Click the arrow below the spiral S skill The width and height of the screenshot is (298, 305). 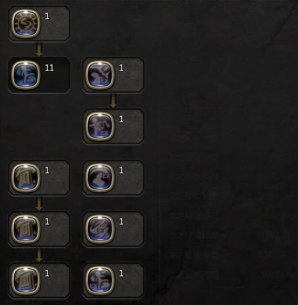pyautogui.click(x=39, y=49)
